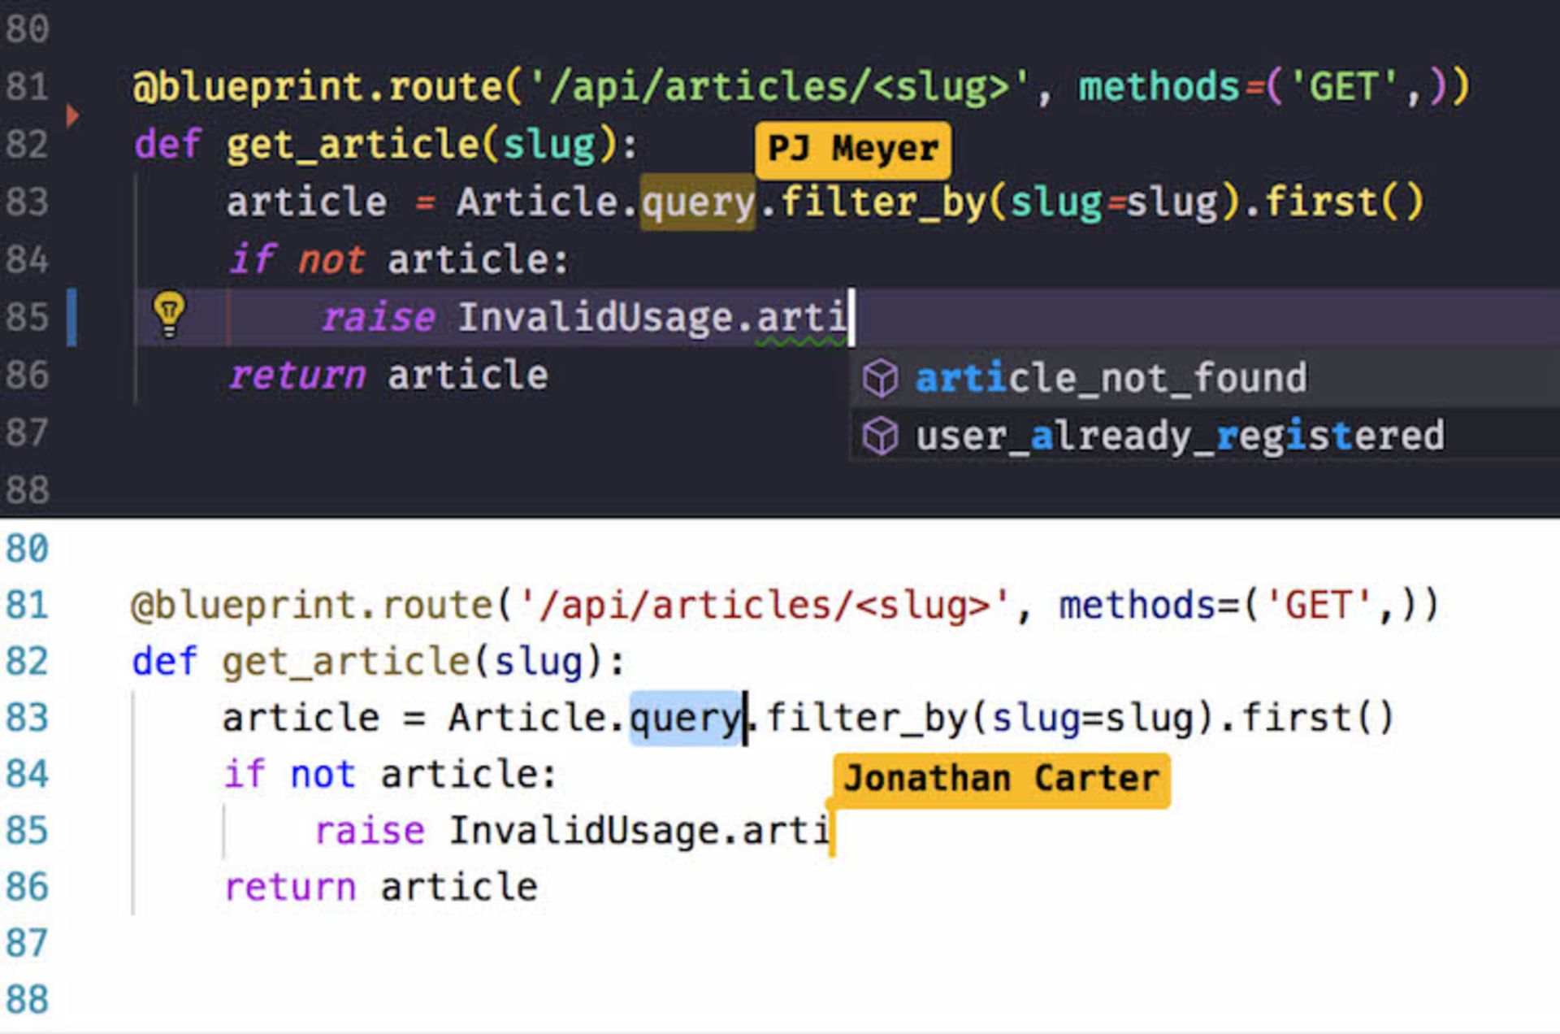Click 'if not article:' in the dark editor
The image size is (1560, 1034).
pos(398,260)
